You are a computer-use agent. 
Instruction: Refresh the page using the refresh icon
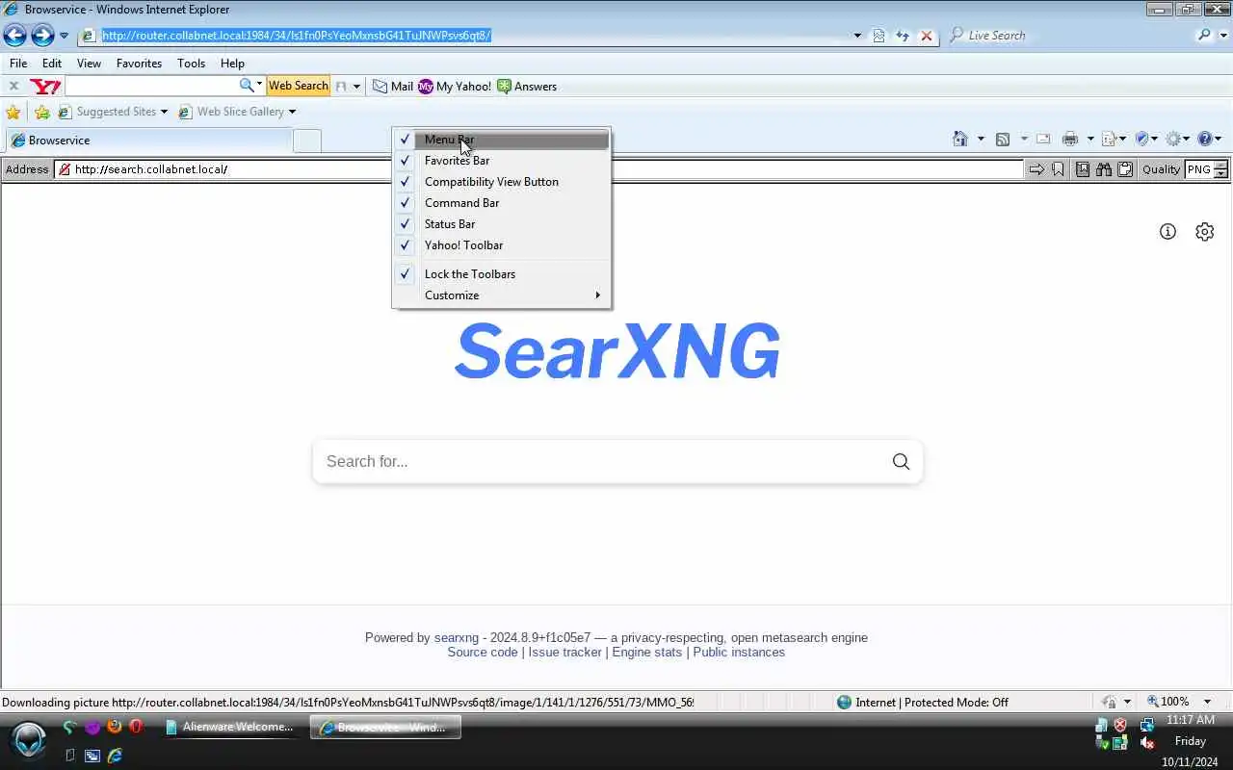click(903, 36)
